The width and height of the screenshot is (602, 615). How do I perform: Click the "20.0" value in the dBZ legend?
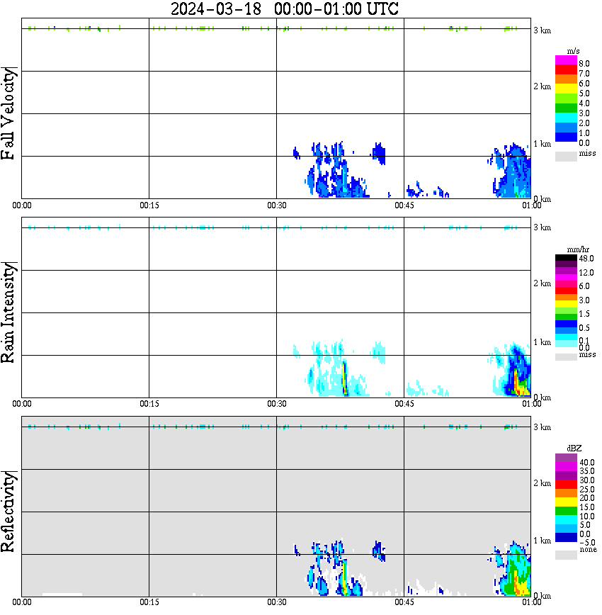tap(587, 498)
